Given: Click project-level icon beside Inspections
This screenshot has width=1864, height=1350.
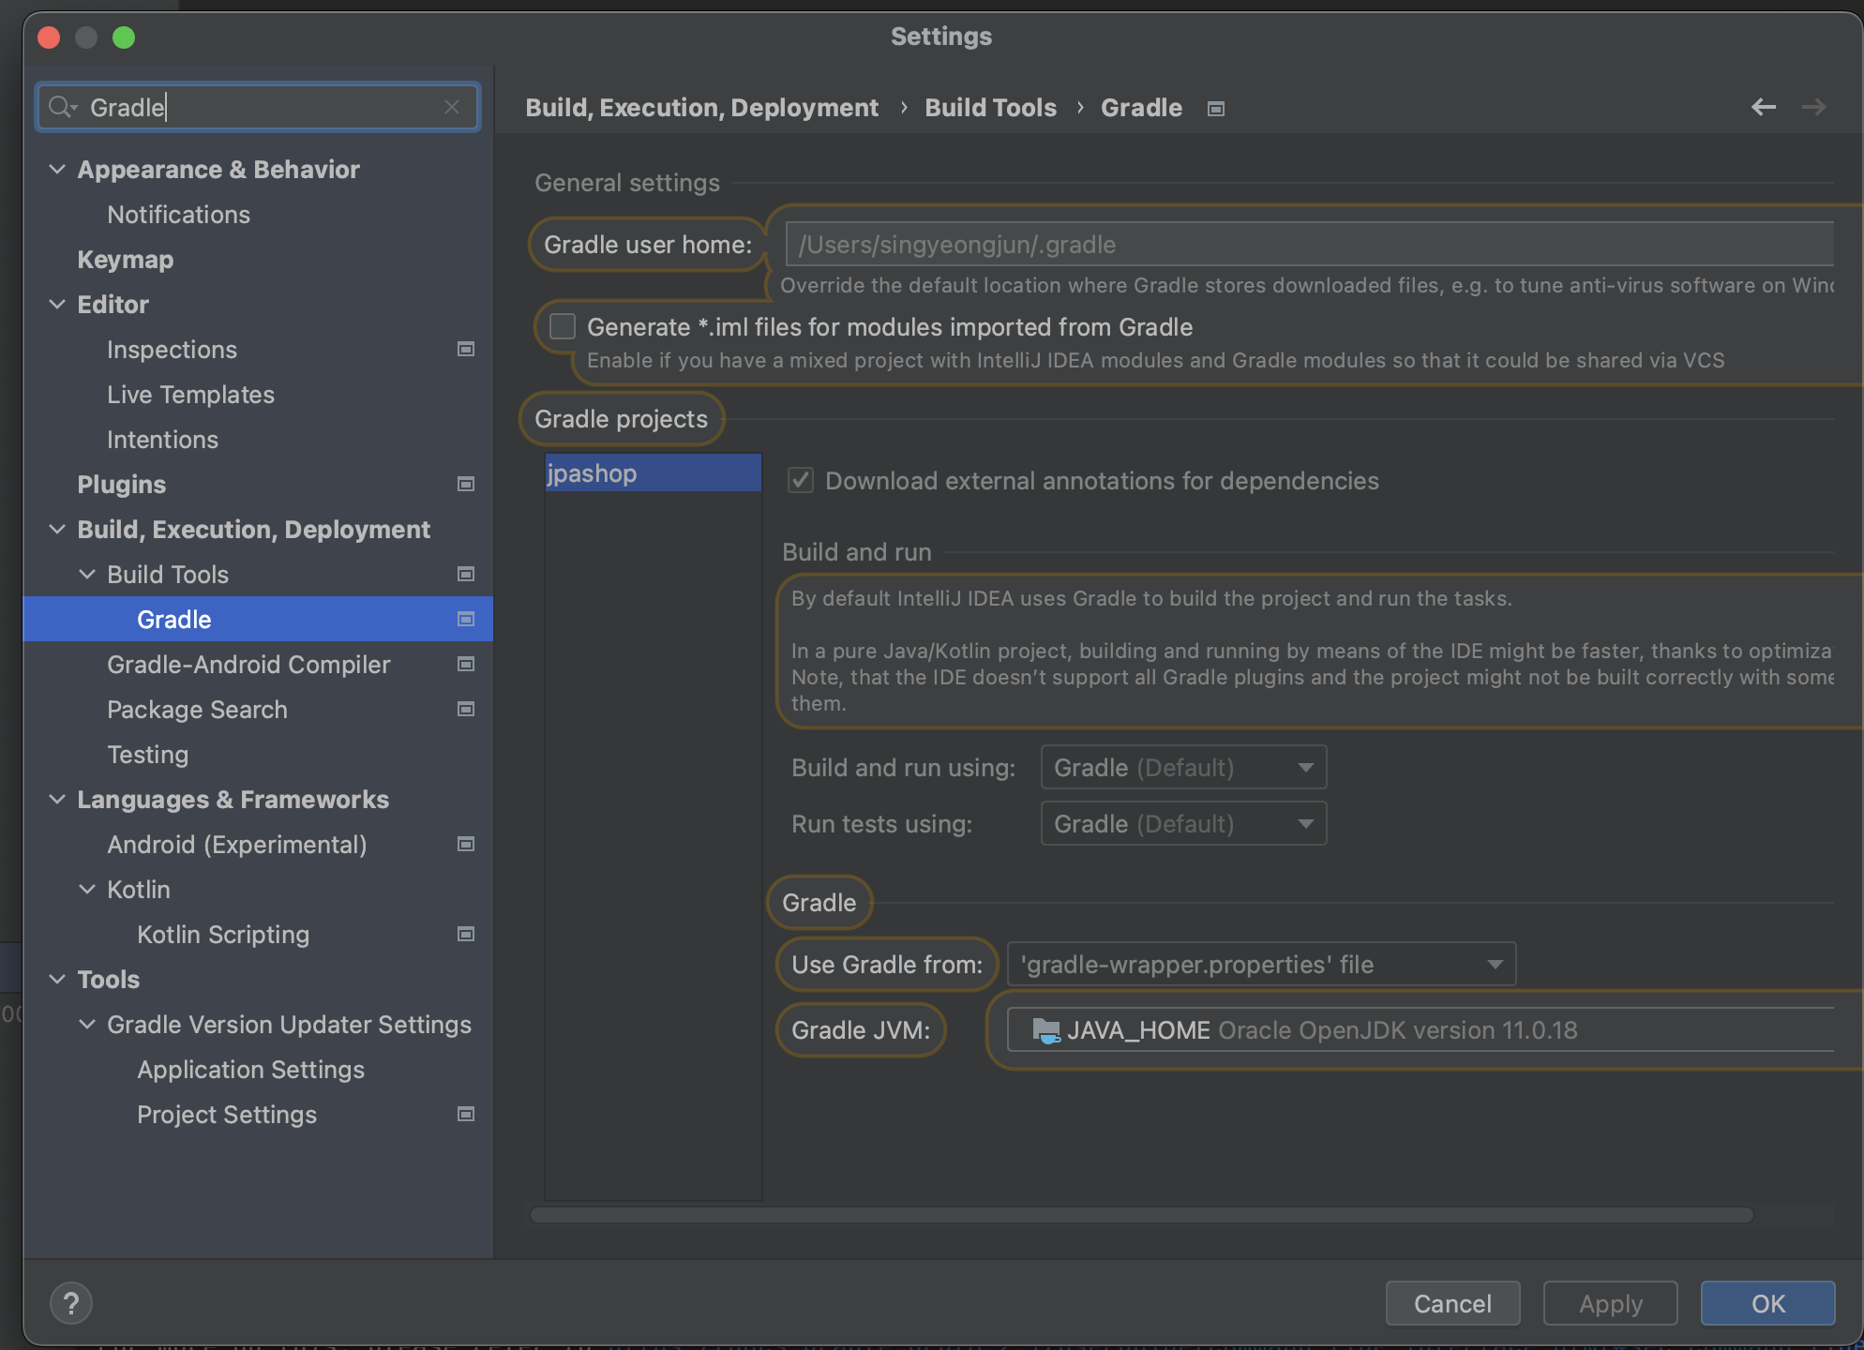Looking at the screenshot, I should pos(465,350).
